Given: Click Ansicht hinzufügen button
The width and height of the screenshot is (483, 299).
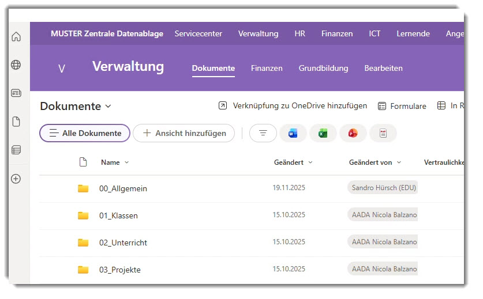Looking at the screenshot, I should pos(184,133).
